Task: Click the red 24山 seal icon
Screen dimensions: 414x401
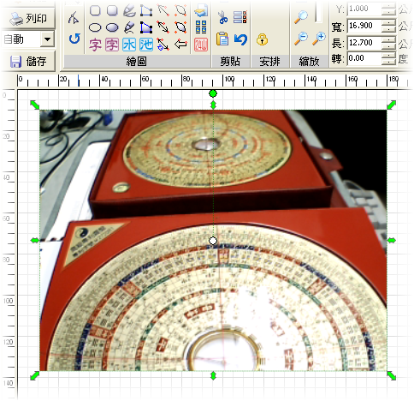Action: pos(201,45)
